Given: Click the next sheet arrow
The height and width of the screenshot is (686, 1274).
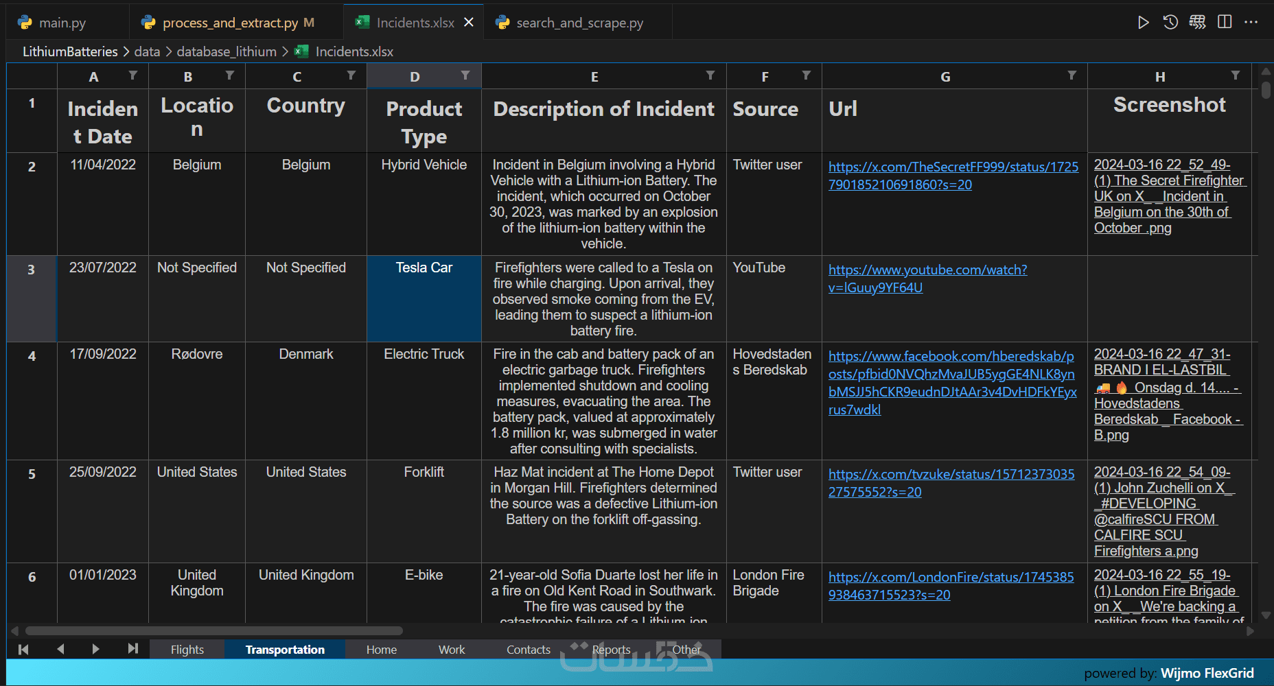Looking at the screenshot, I should pos(95,649).
